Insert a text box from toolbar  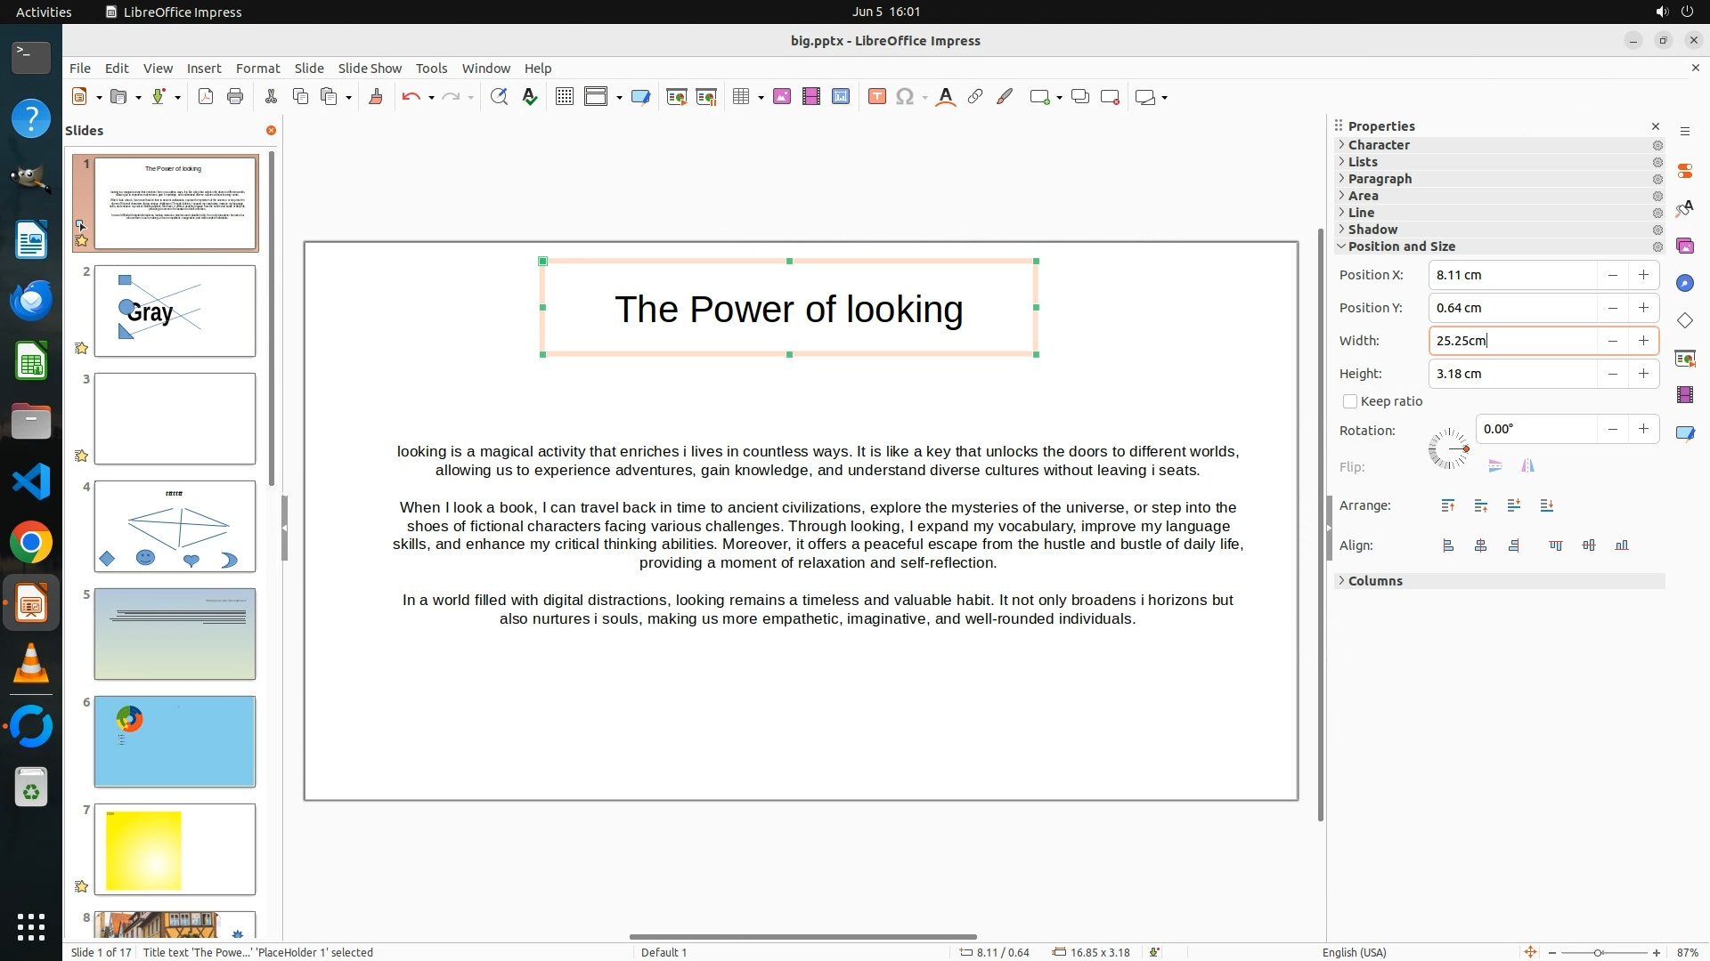876,97
